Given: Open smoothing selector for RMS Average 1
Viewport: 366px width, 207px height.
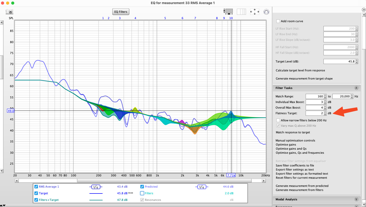Looking at the screenshot, I should coord(96,187).
